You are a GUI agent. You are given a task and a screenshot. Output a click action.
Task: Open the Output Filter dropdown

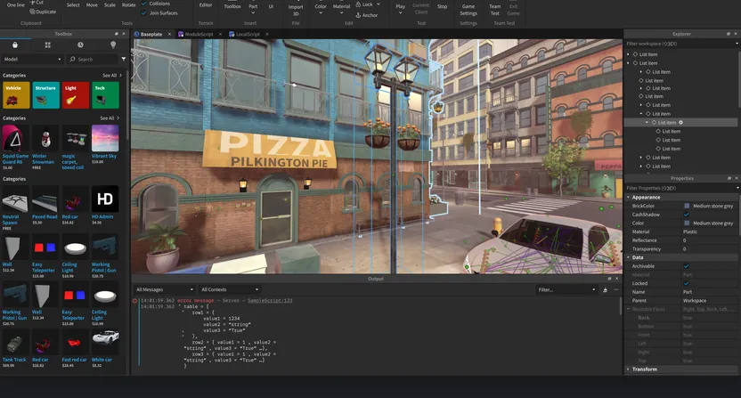point(567,289)
